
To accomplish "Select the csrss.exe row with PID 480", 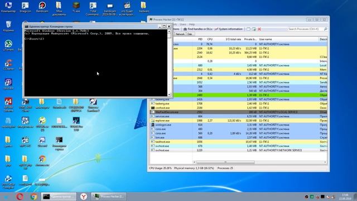I will click(x=239, y=129).
